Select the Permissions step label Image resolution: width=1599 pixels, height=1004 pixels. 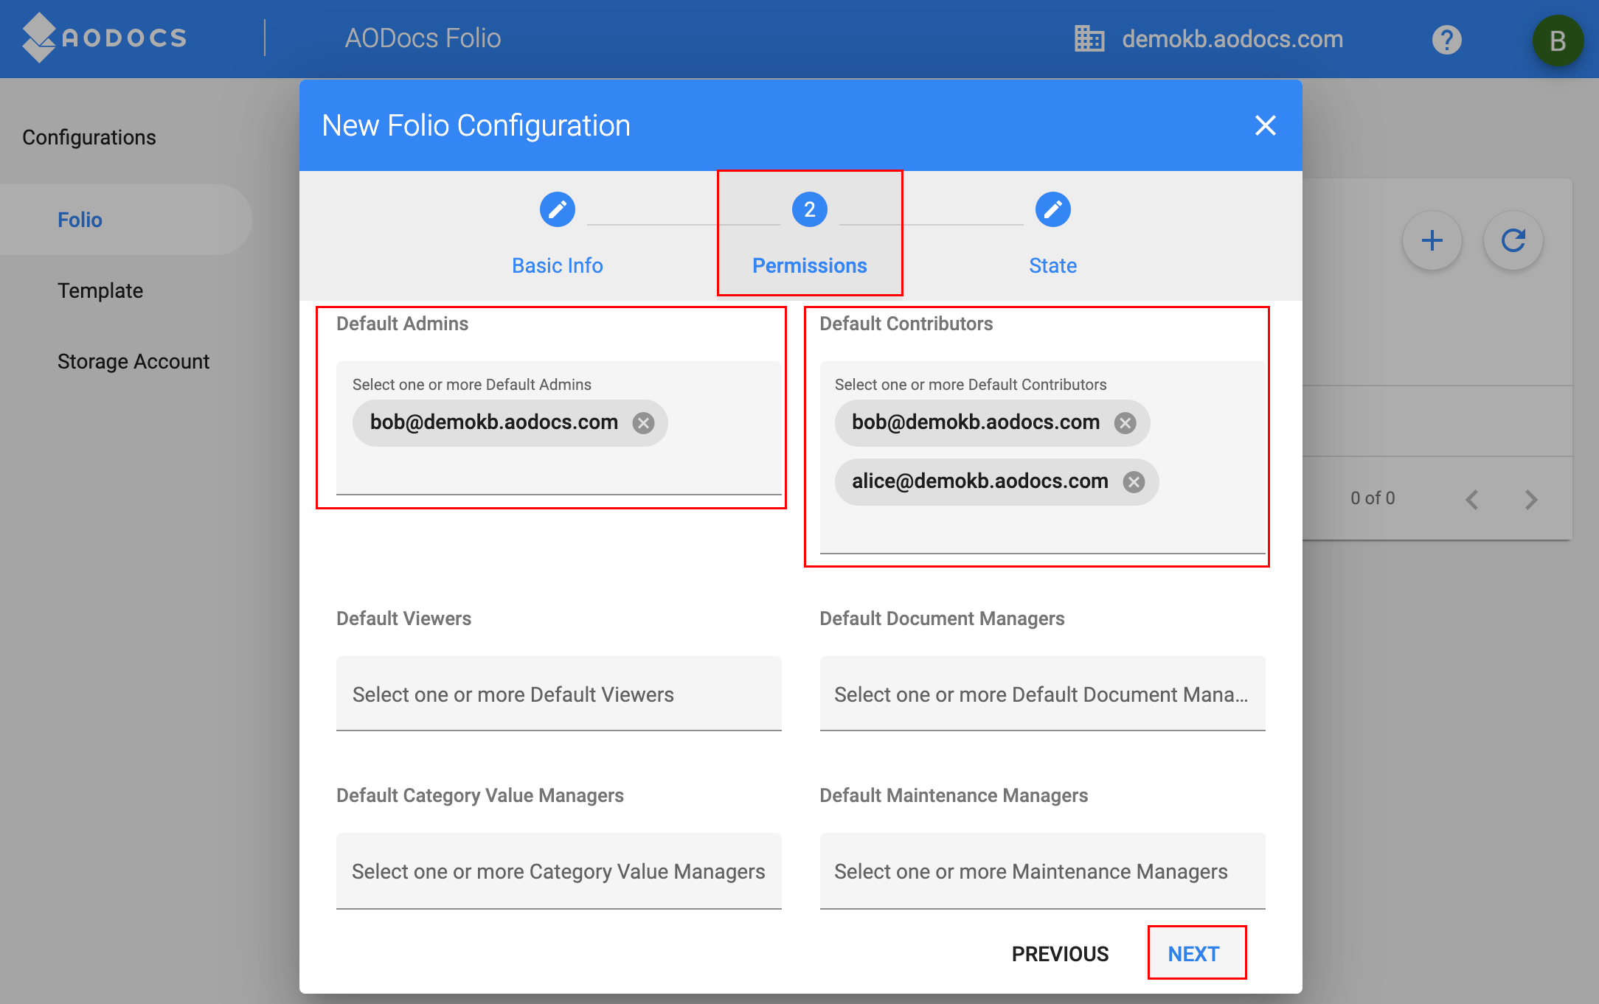point(810,265)
